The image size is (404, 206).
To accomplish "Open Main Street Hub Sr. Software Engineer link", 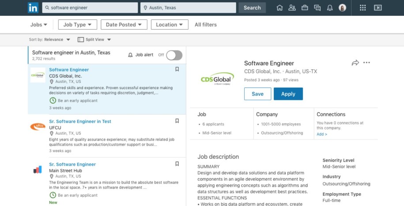I will [x=72, y=164].
